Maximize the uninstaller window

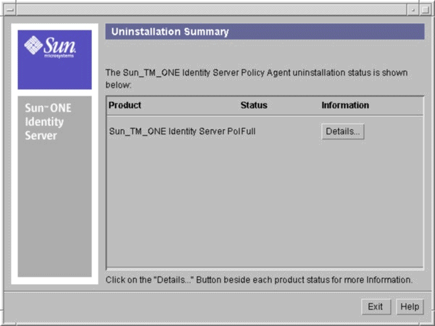click(425, 9)
